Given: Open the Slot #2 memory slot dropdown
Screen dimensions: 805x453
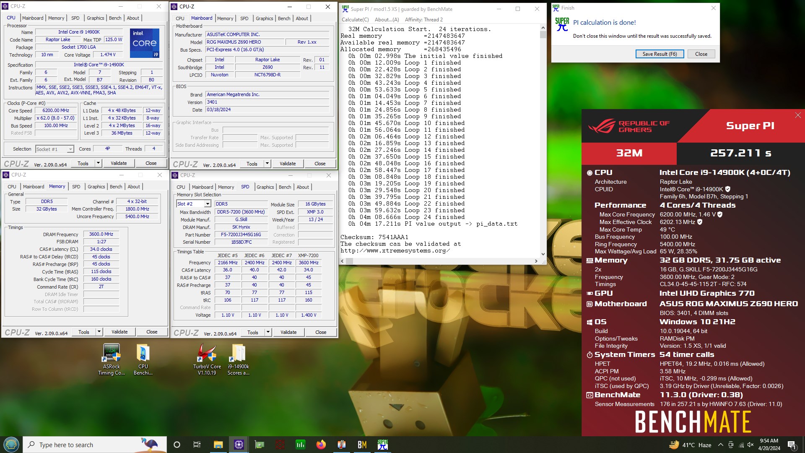Looking at the screenshot, I should (207, 204).
